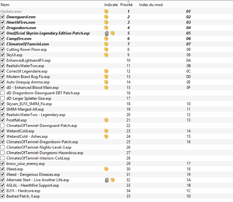Enable the dD-Larger Splatter Size.esp plugin
Screen dimensions: 233x202
click(2, 98)
